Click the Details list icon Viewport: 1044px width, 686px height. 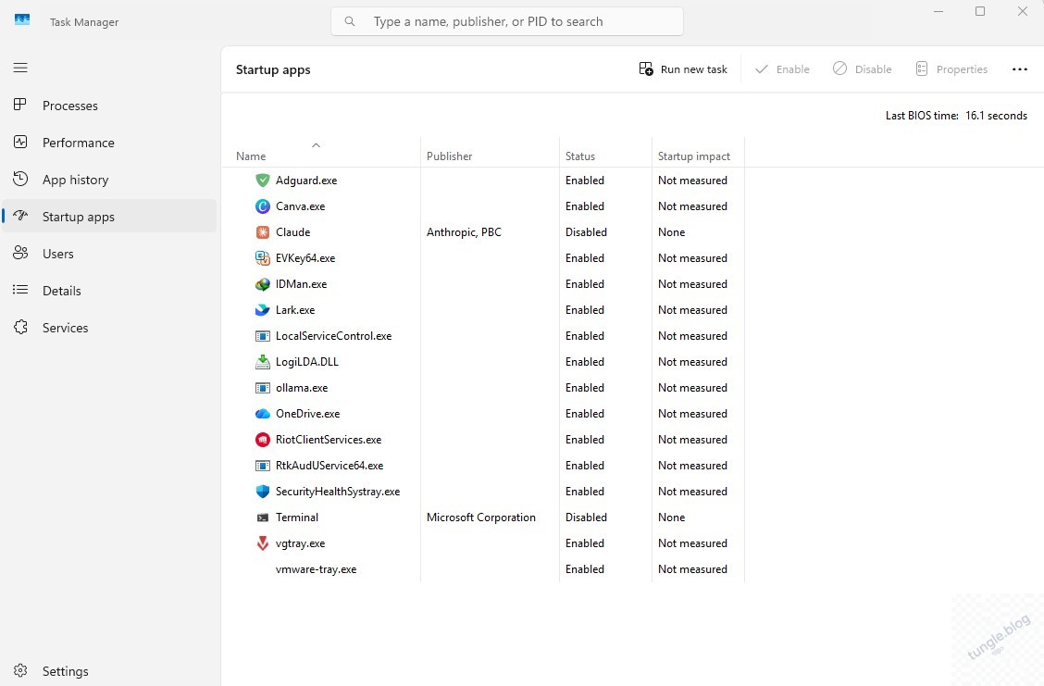pyautogui.click(x=20, y=290)
